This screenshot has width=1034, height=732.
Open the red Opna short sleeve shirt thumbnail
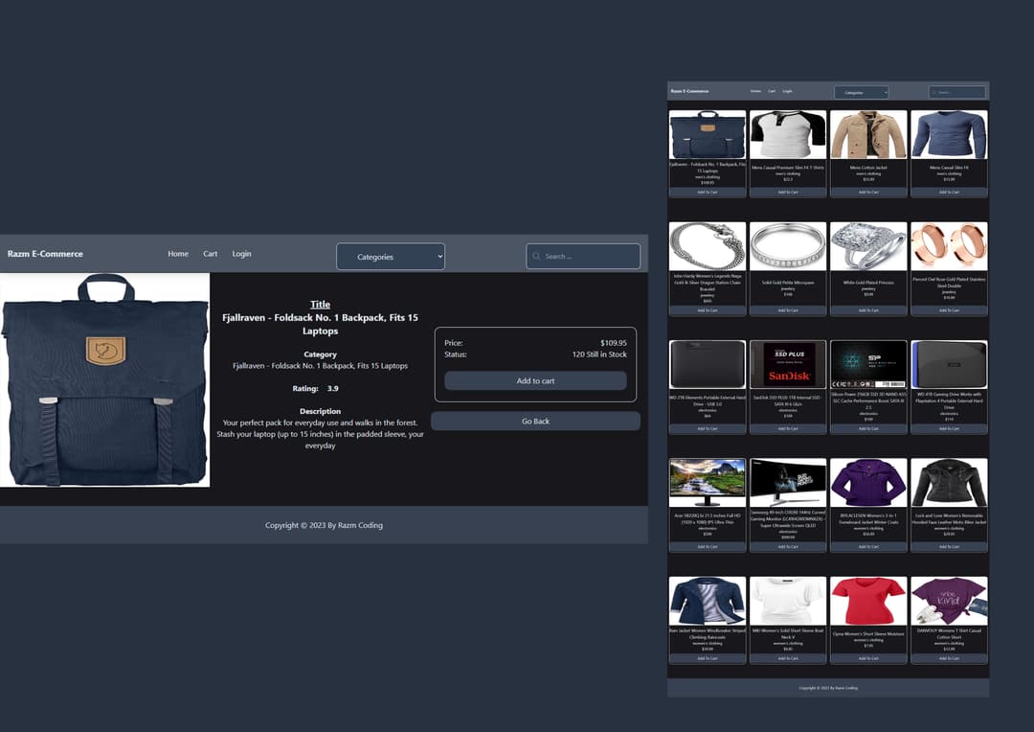click(868, 601)
